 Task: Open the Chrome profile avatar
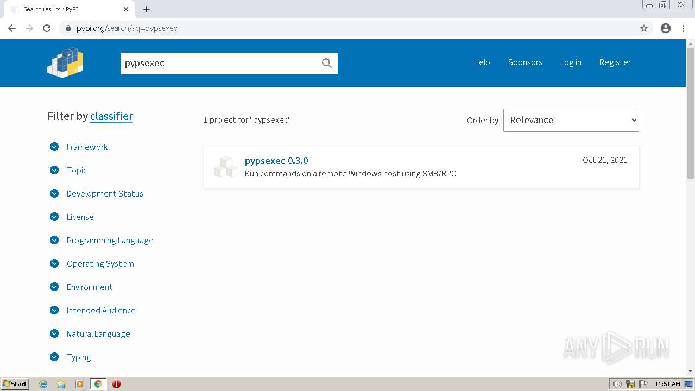click(x=666, y=28)
